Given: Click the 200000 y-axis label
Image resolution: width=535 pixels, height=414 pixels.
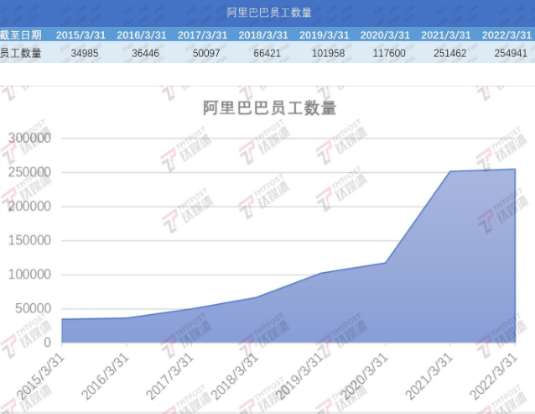Looking at the screenshot, I should pos(29,207).
